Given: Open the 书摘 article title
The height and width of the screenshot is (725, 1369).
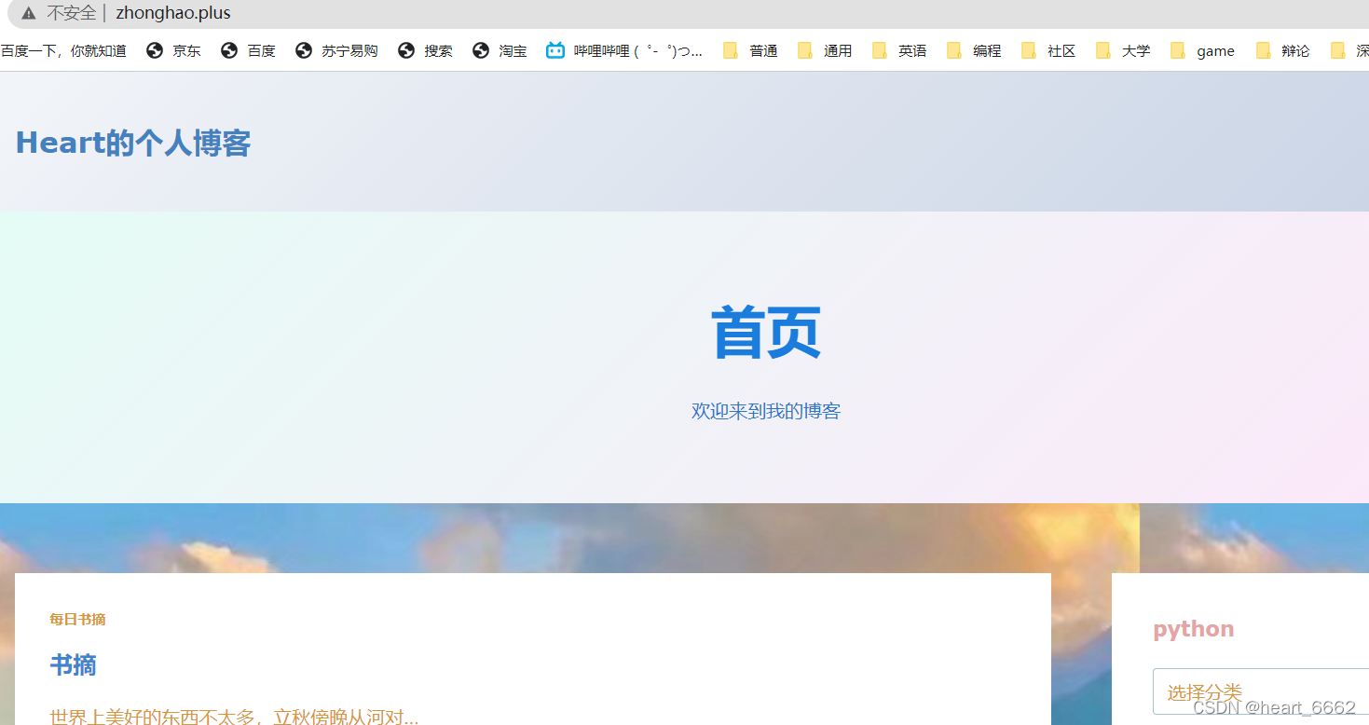Looking at the screenshot, I should pyautogui.click(x=73, y=664).
